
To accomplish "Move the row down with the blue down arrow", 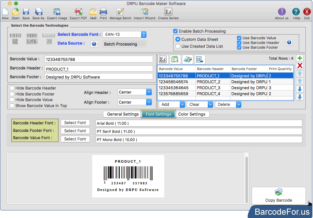I will (x=299, y=89).
